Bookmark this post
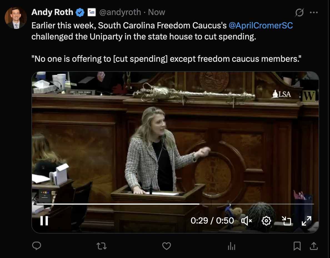The height and width of the screenshot is (258, 330). (297, 246)
